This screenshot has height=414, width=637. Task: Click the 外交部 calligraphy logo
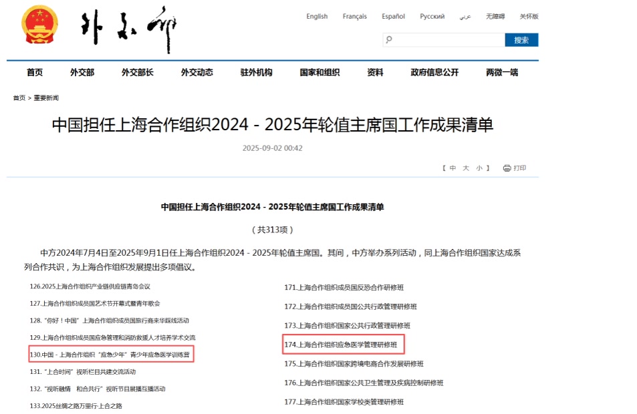[128, 30]
